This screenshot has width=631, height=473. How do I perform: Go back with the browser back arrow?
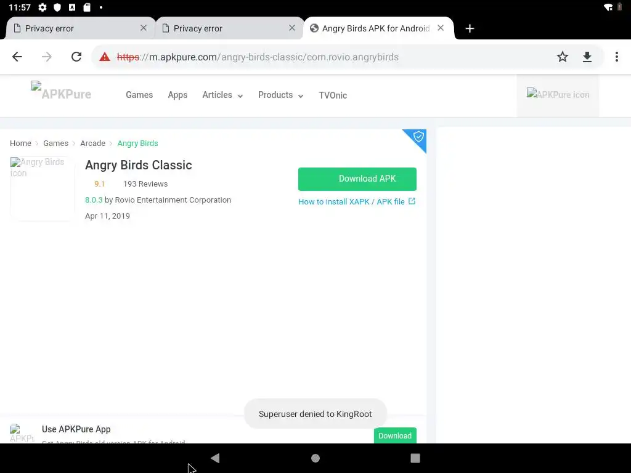[x=17, y=57]
